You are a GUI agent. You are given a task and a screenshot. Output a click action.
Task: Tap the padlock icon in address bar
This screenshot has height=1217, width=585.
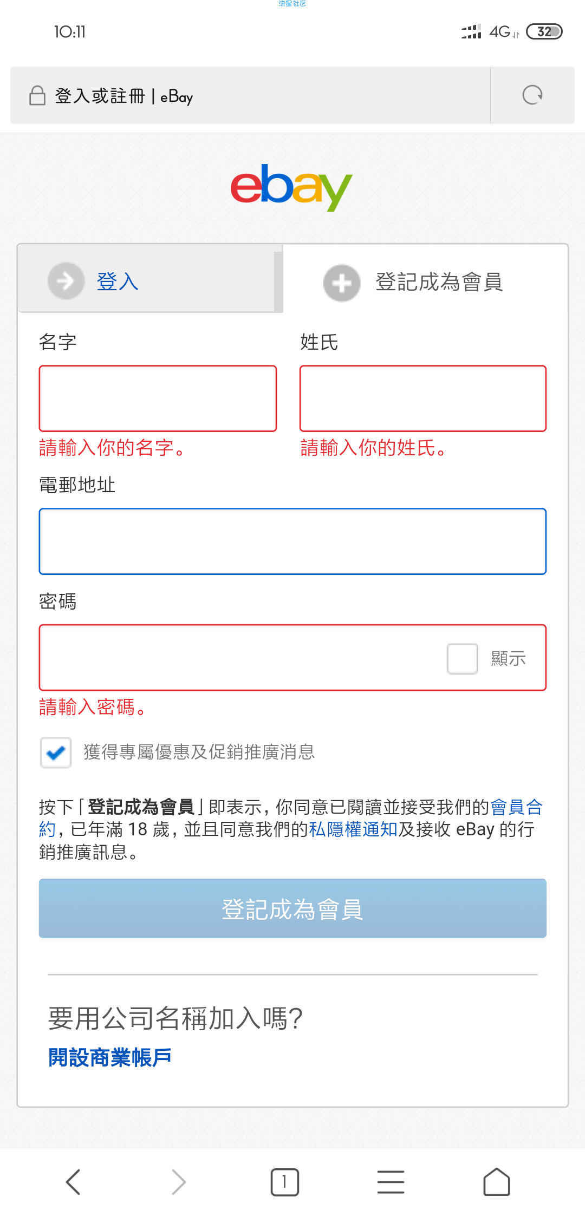[37, 96]
